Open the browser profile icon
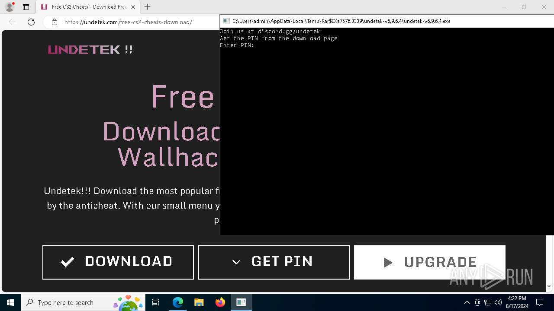The width and height of the screenshot is (554, 311). click(x=10, y=7)
